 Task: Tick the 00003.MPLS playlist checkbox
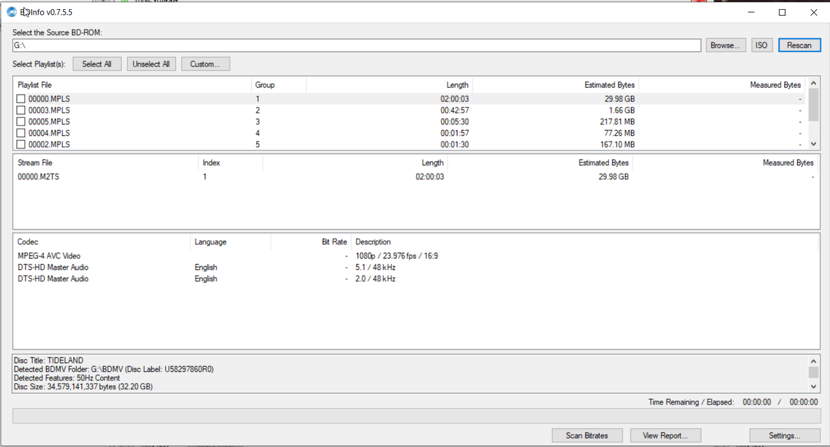point(21,110)
